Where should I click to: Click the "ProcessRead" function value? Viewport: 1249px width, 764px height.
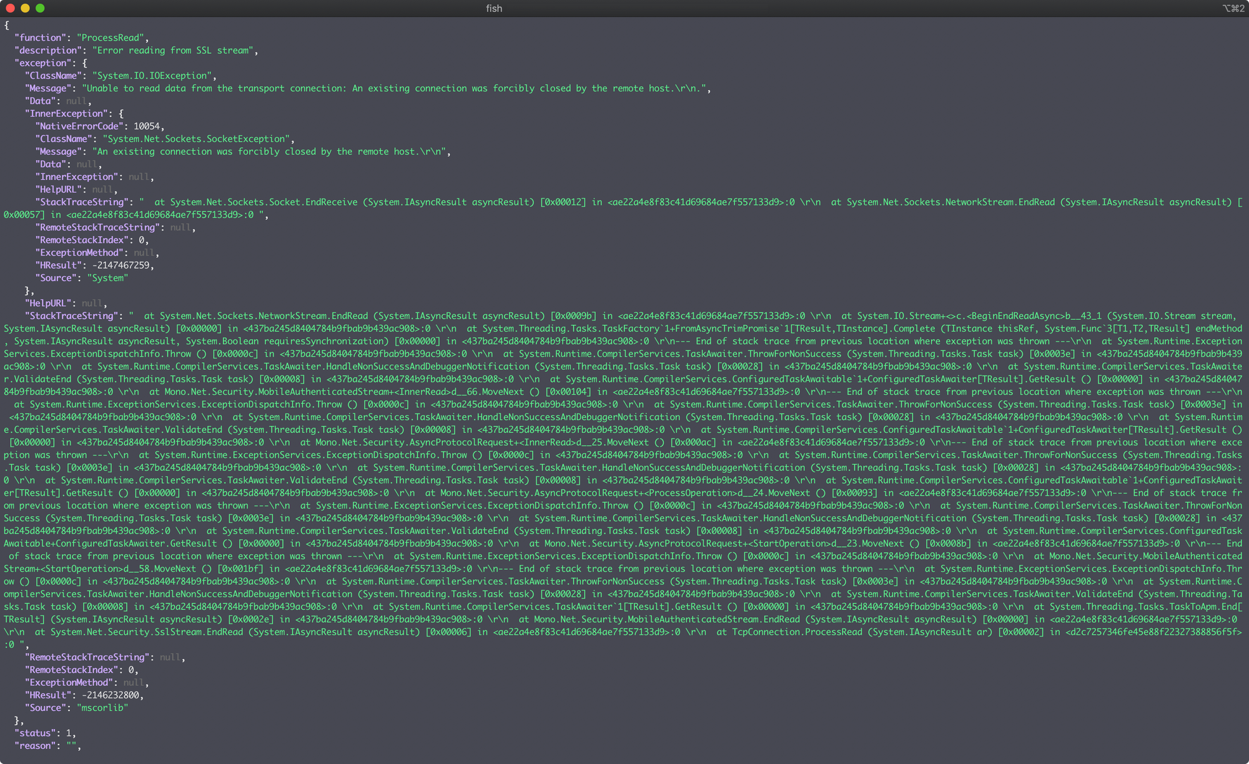[111, 37]
